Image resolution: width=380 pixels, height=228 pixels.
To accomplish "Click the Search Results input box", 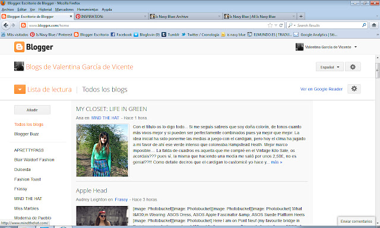I will tap(328, 25).
